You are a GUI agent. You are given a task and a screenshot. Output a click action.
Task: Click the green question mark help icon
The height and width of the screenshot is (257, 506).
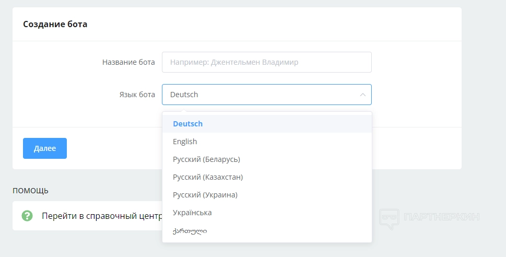27,216
